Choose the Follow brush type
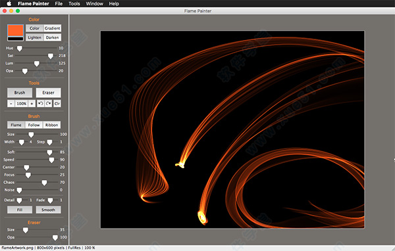 point(34,125)
